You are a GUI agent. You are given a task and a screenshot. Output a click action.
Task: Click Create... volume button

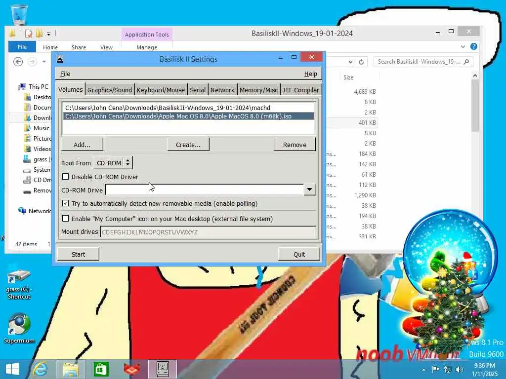(x=188, y=145)
